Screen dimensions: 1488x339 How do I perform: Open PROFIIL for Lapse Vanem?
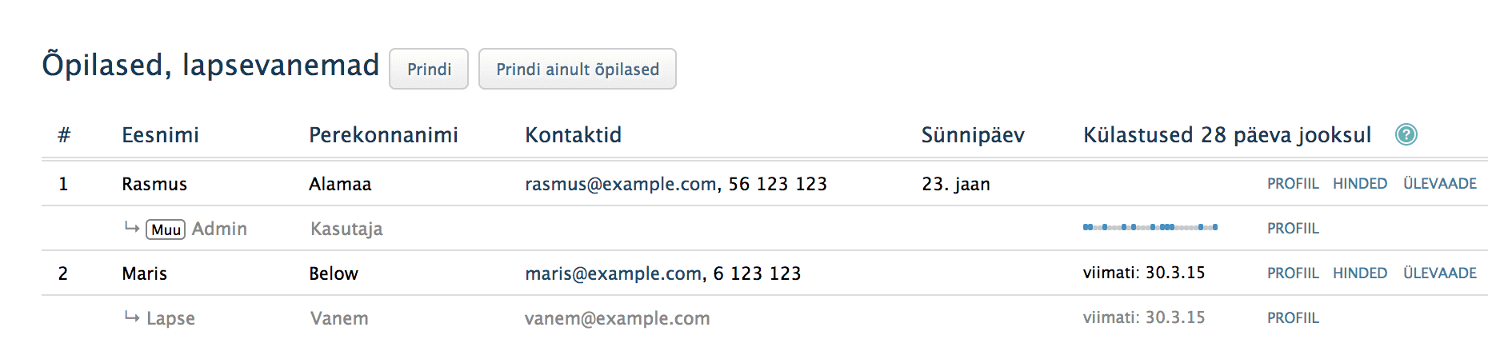click(x=1292, y=318)
